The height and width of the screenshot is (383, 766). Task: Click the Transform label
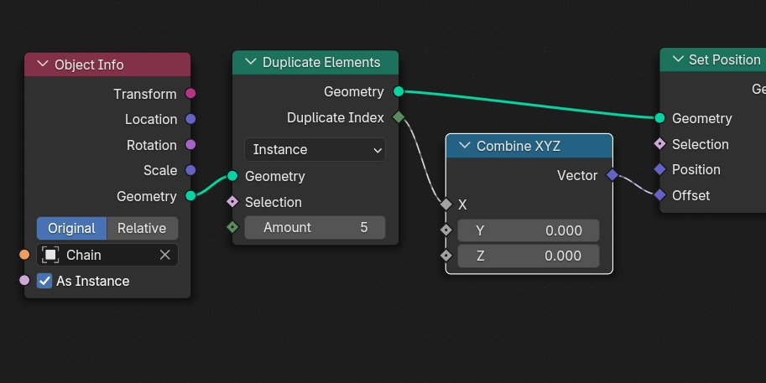tap(144, 94)
